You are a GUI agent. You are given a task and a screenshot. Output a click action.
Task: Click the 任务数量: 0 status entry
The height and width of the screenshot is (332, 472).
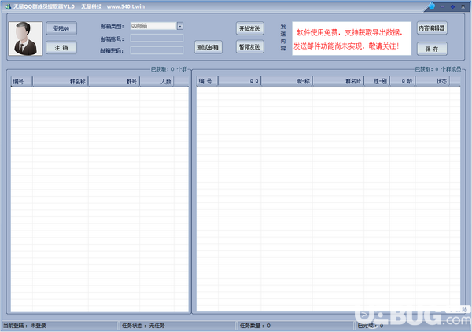click(x=255, y=326)
